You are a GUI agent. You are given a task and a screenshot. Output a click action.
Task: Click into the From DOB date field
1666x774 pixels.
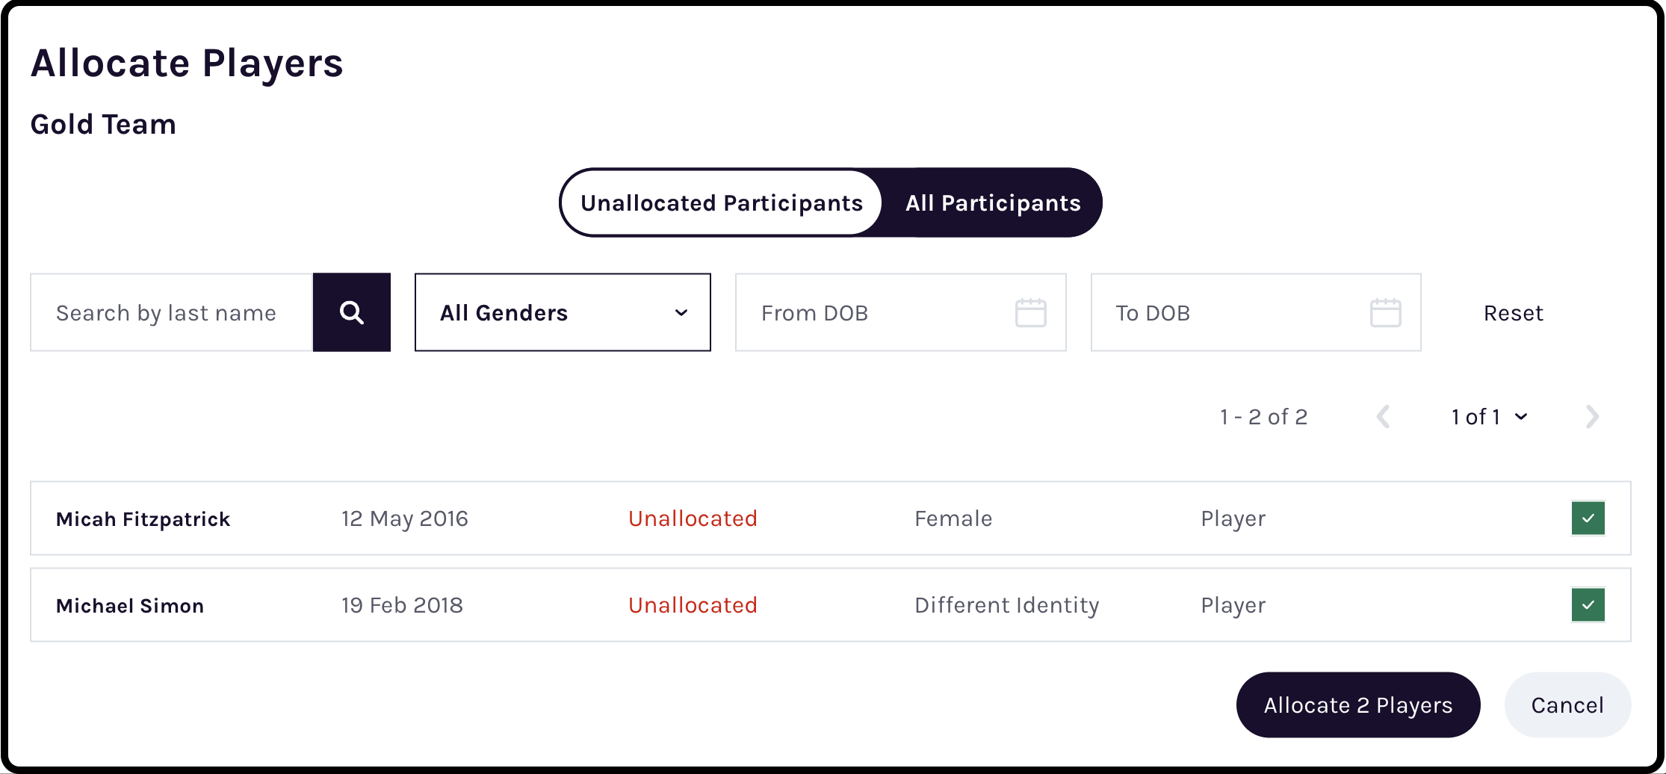click(x=900, y=312)
